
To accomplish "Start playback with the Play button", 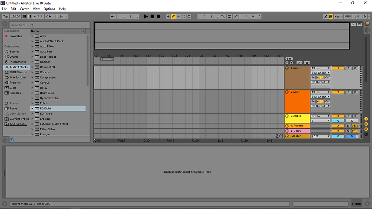I will (x=146, y=16).
